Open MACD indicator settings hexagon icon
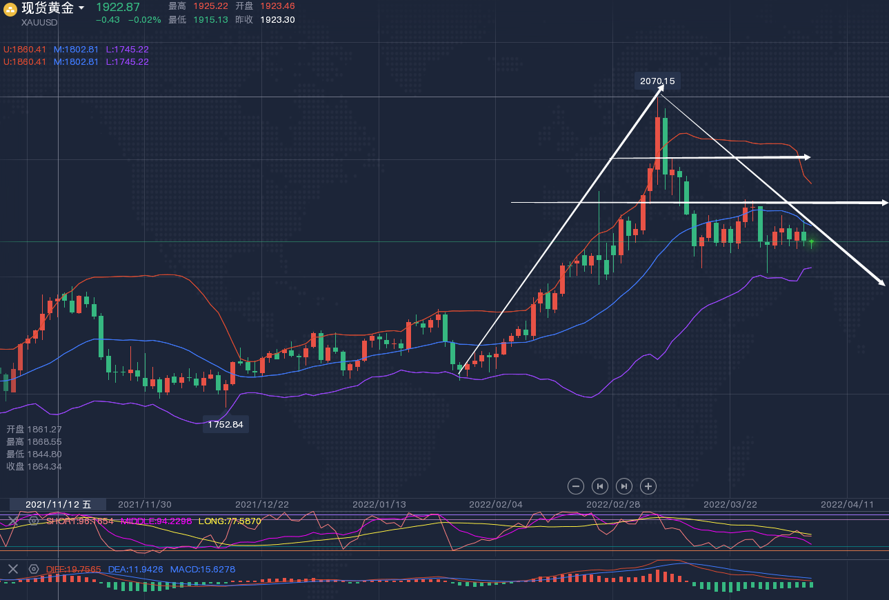This screenshot has width=889, height=600. (x=34, y=569)
